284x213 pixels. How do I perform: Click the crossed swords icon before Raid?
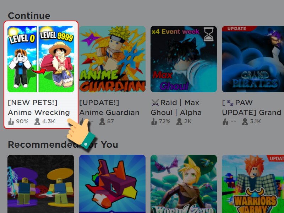click(155, 103)
